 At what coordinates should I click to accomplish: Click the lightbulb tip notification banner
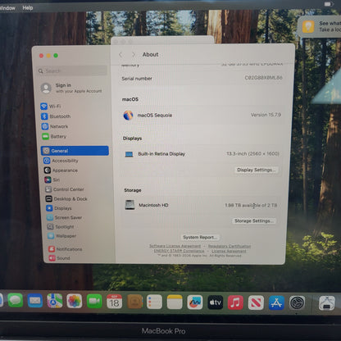pos(320,26)
